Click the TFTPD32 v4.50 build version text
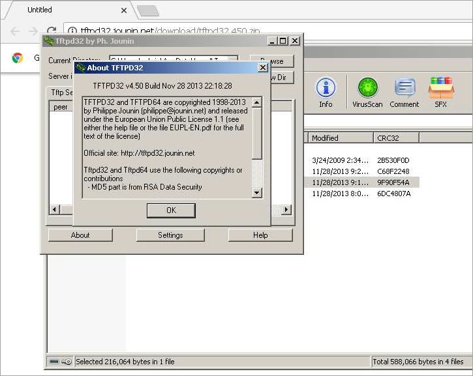Viewport: 473px width, 376px height. click(162, 86)
